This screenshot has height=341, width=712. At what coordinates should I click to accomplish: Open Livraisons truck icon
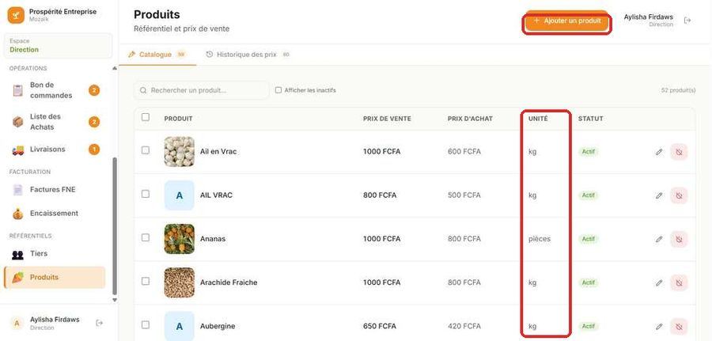click(x=17, y=150)
